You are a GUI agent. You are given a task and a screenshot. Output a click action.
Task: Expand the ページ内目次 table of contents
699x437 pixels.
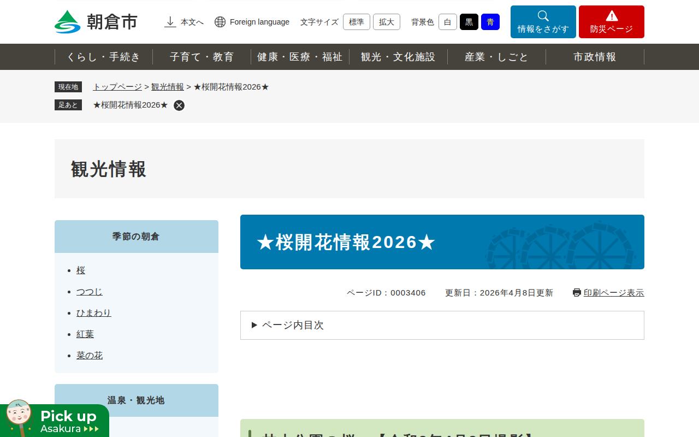[x=293, y=325]
